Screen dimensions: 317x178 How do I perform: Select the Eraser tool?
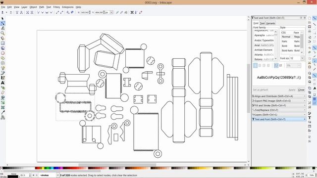pos(2,92)
